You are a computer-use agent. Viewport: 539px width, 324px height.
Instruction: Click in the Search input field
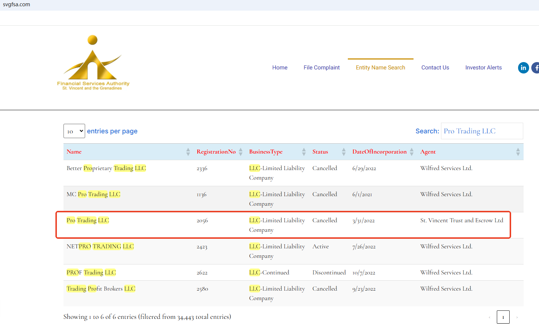pos(482,131)
